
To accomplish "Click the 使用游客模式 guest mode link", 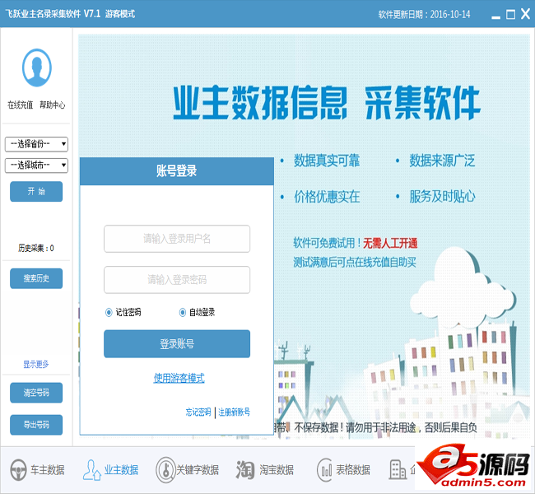I will point(179,378).
